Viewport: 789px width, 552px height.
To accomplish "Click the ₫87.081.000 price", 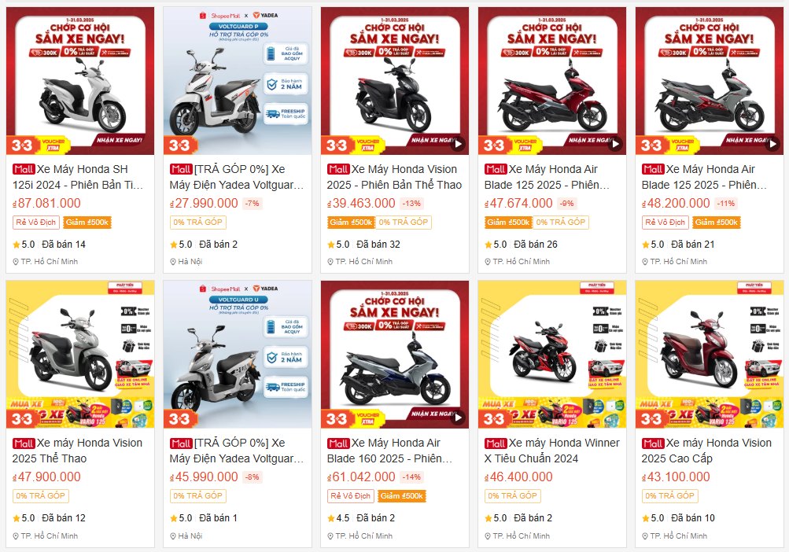I will [46, 204].
